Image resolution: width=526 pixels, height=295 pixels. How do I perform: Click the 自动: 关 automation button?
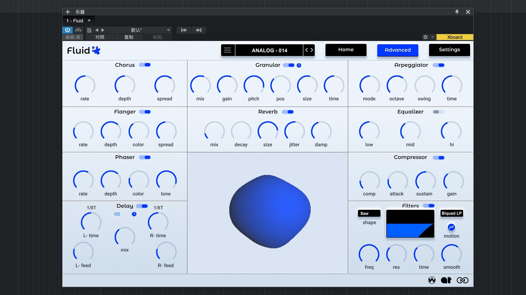73,37
